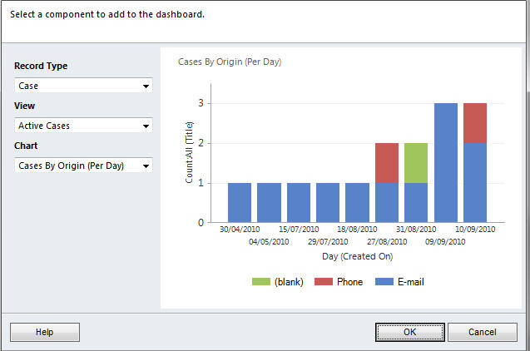Click the blue E-mail segment of the 10/09/2010 bar

coord(475,183)
